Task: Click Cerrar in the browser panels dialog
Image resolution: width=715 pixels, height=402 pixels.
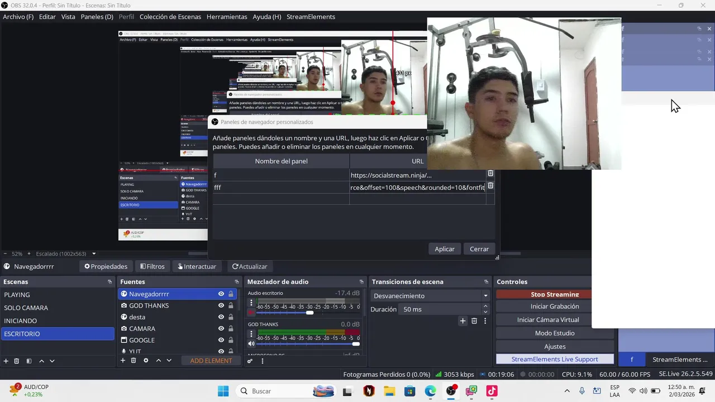Action: pos(479,249)
